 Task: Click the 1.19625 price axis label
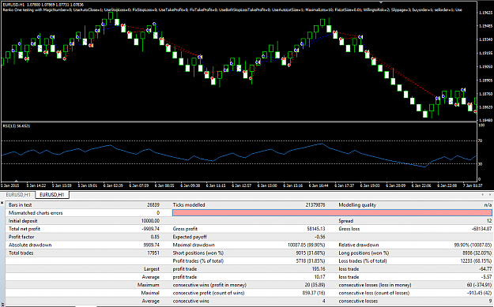[x=485, y=13]
